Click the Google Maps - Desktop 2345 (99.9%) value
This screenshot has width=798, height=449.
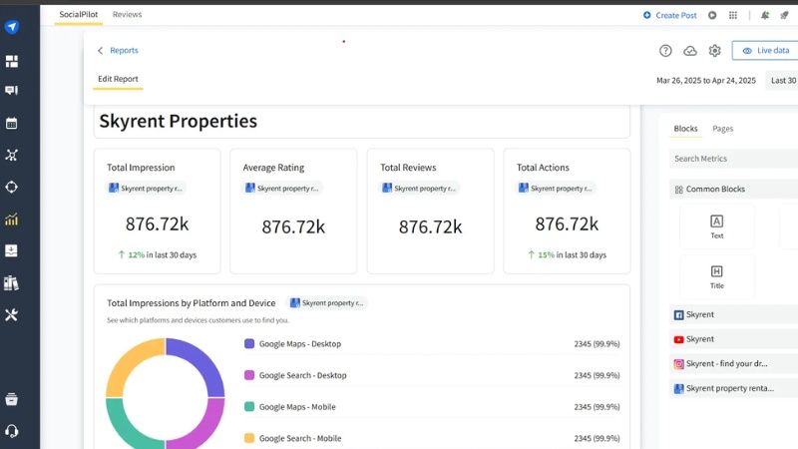tap(597, 344)
